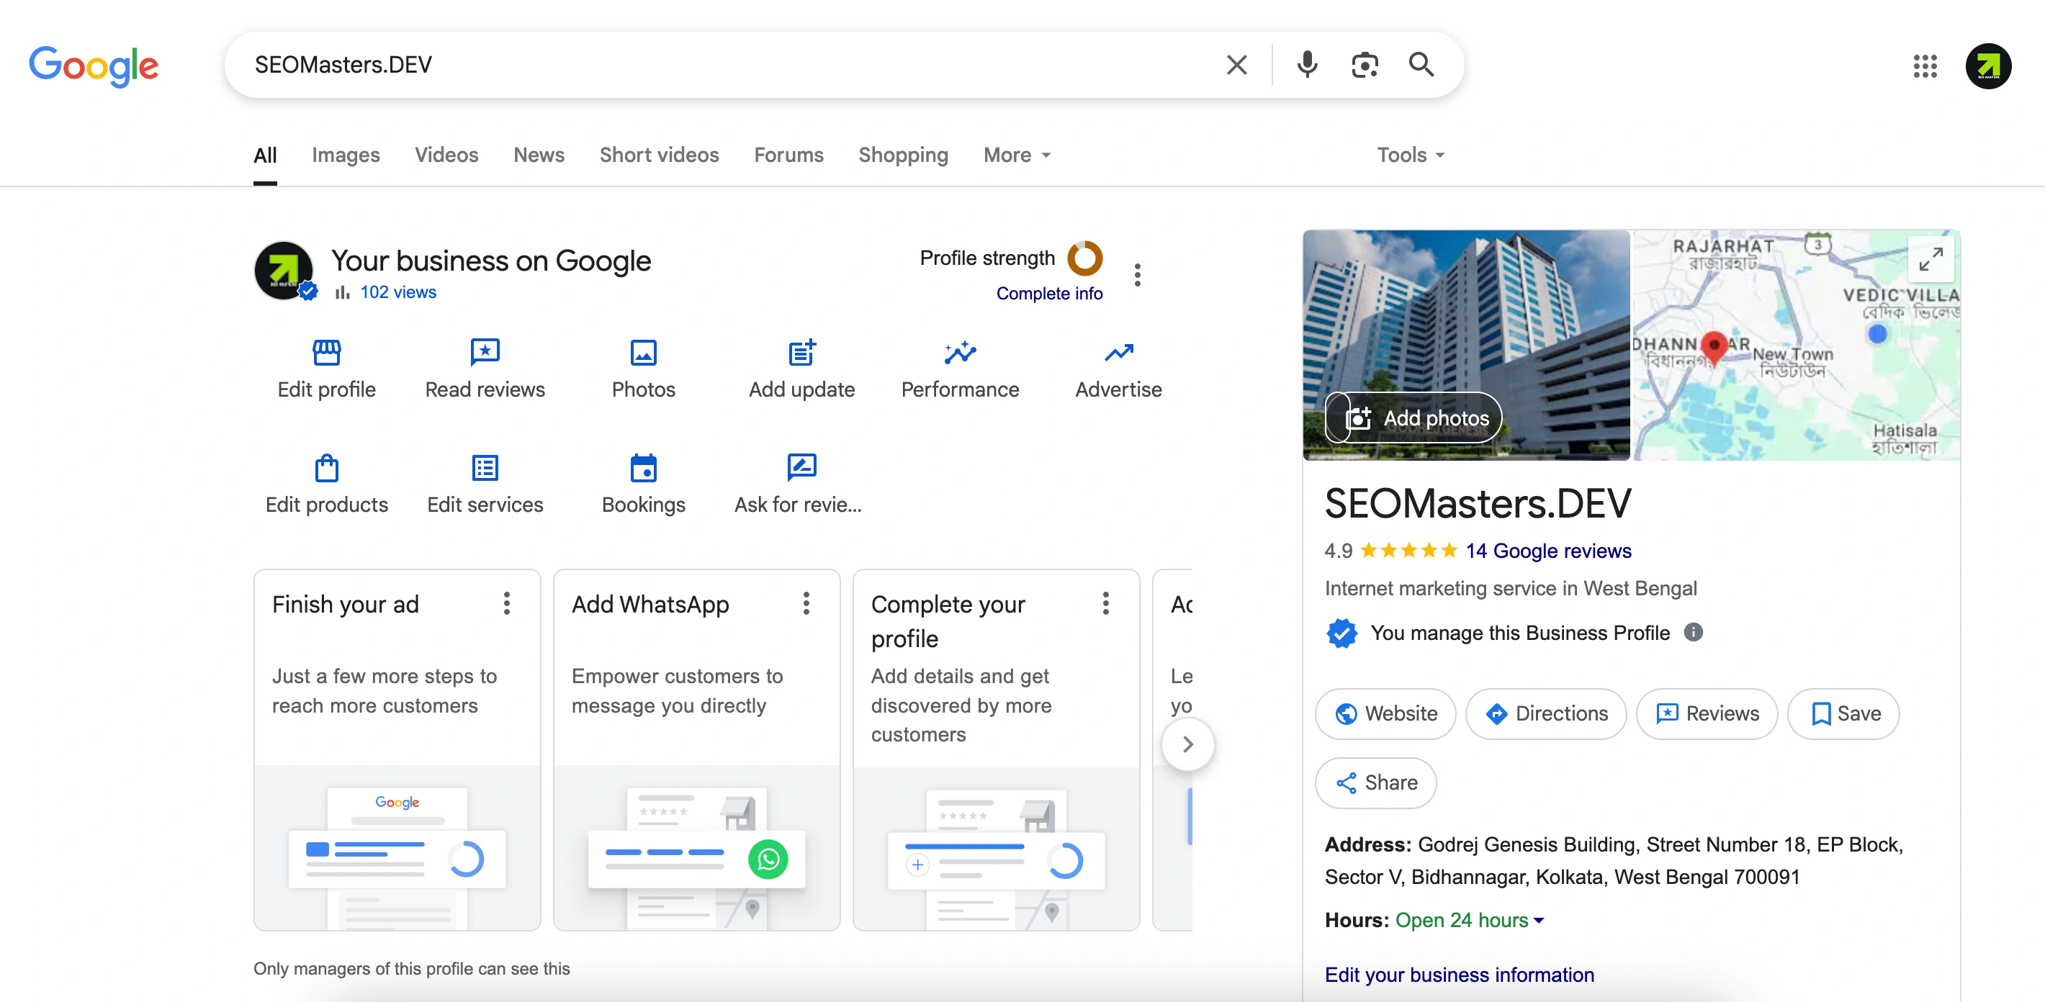Image resolution: width=2045 pixels, height=1002 pixels.
Task: Open the 14 Google reviews link
Action: pos(1548,551)
